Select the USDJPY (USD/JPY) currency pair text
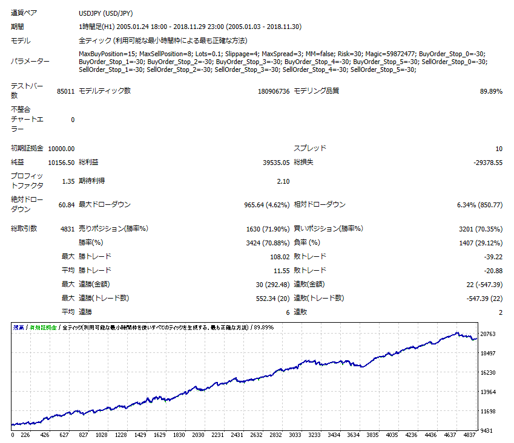This screenshot has height=443, width=514. coord(105,13)
